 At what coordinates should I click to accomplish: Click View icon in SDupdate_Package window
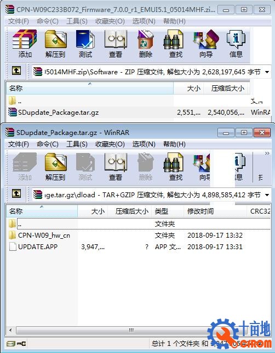116,167
